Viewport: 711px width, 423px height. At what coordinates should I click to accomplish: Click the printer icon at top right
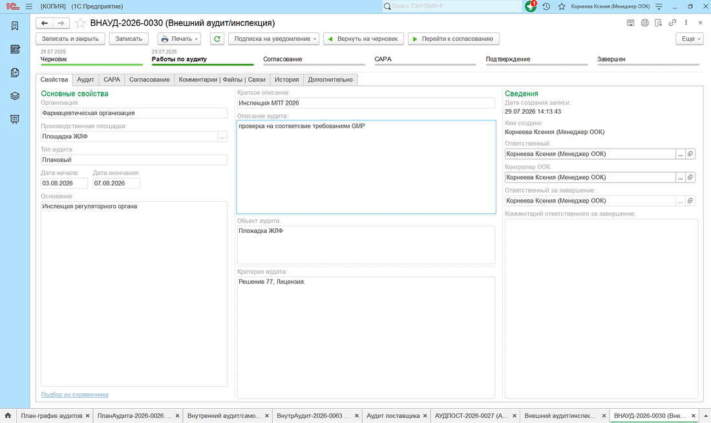tap(645, 23)
